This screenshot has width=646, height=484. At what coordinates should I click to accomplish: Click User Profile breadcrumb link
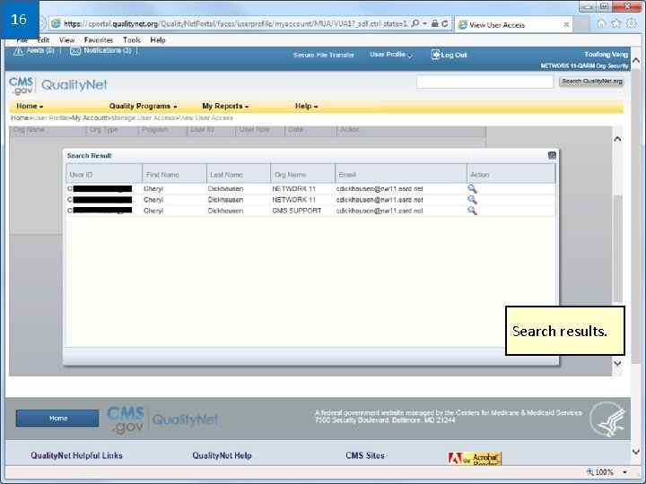[x=50, y=118]
